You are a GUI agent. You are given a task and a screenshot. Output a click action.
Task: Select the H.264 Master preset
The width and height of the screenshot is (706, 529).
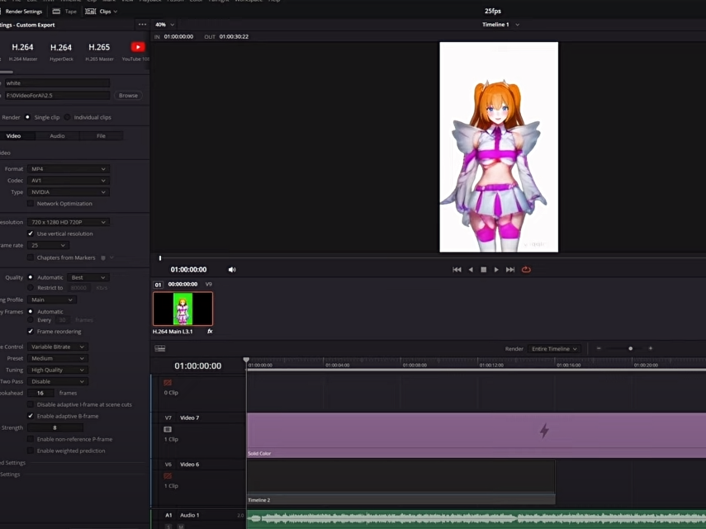pos(22,51)
